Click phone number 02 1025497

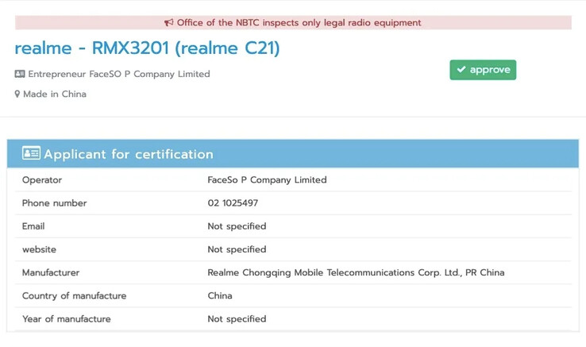233,203
